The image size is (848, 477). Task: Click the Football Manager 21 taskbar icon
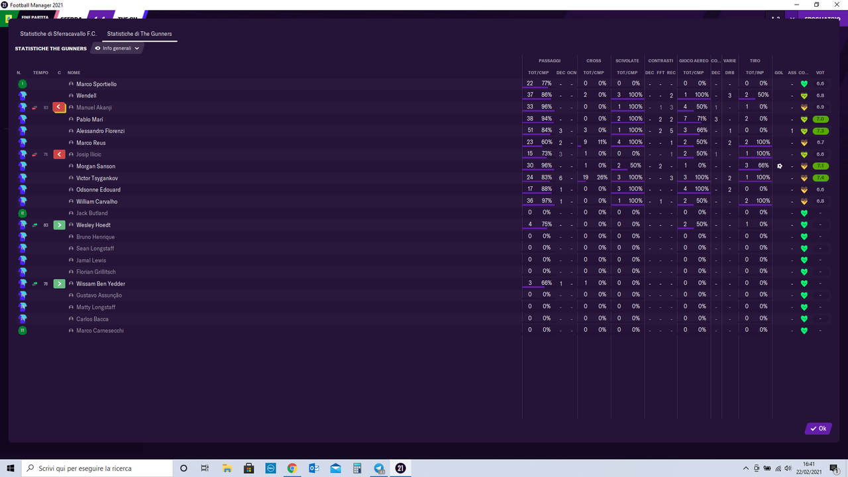tap(401, 468)
